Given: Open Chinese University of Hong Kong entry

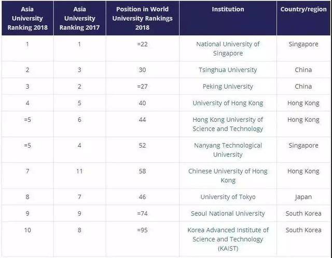Looking at the screenshot, I should [x=228, y=176].
